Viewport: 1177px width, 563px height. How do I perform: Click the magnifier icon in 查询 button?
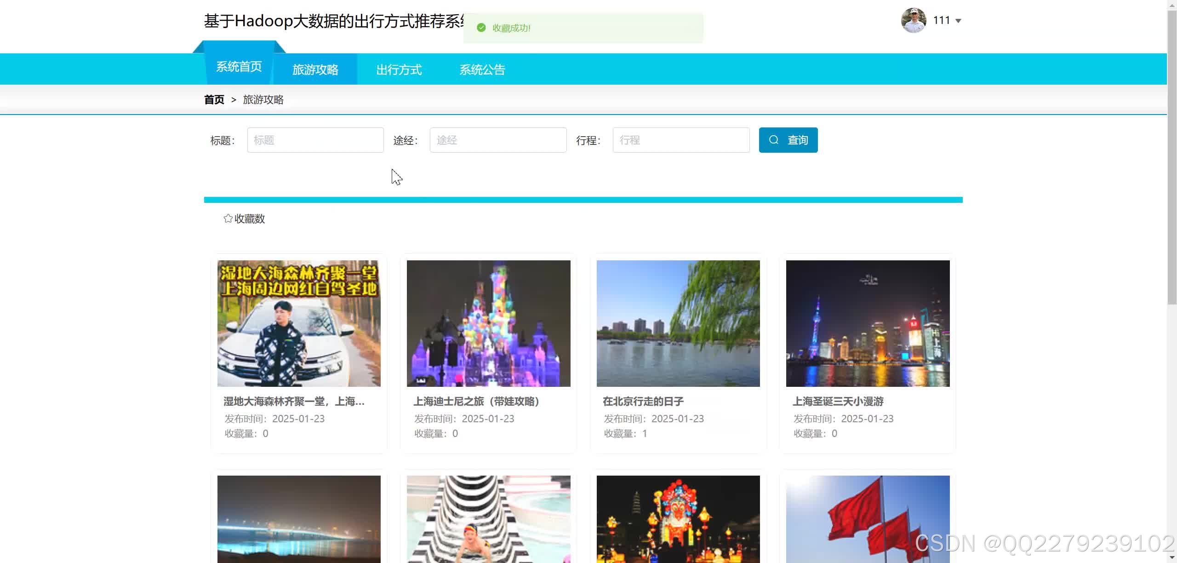774,140
